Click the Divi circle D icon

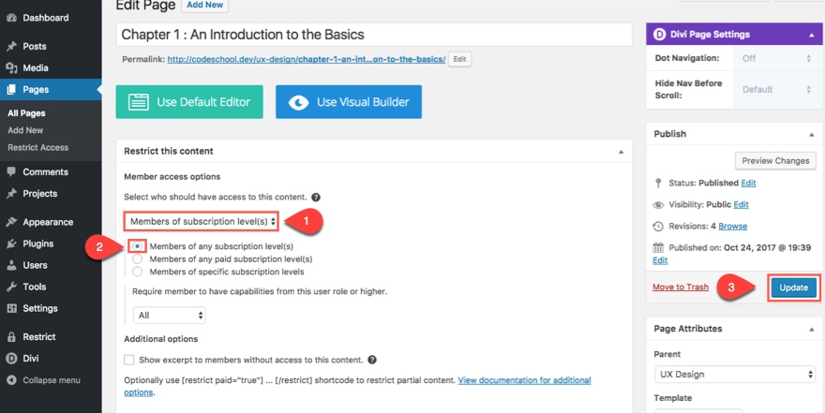(11, 359)
